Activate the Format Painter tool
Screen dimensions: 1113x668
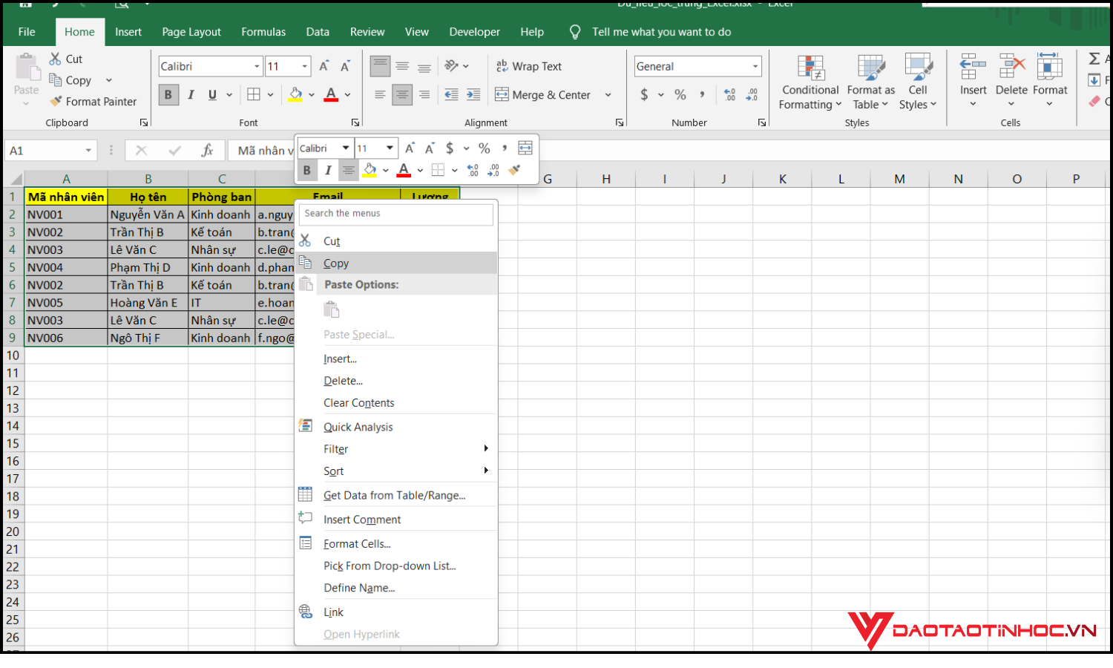(93, 101)
